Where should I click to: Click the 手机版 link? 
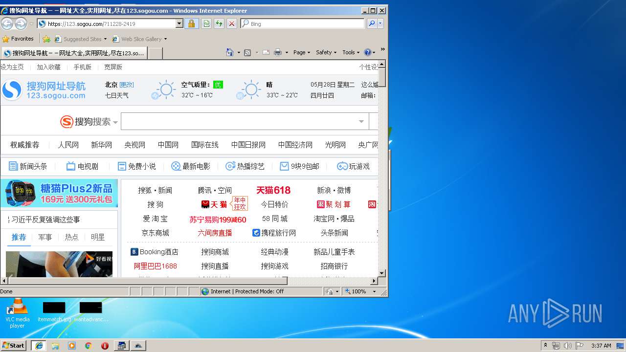click(82, 67)
